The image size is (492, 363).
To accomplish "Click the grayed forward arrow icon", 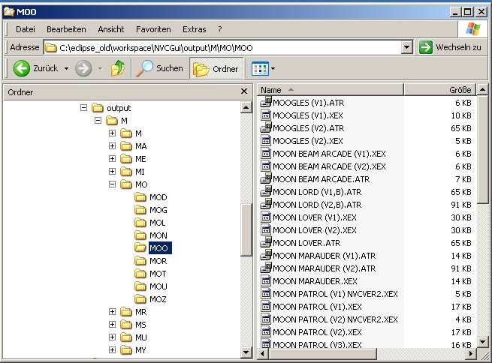I will 83,68.
